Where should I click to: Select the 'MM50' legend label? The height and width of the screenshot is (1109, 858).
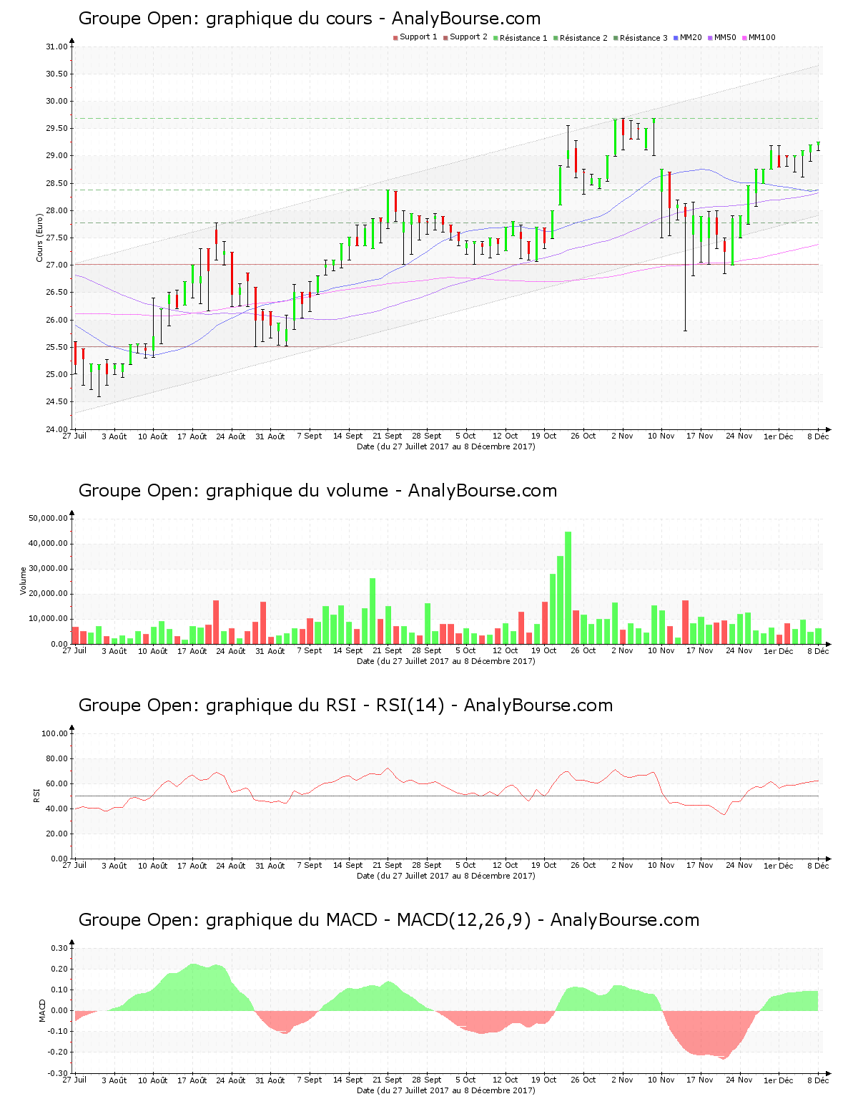coord(725,37)
